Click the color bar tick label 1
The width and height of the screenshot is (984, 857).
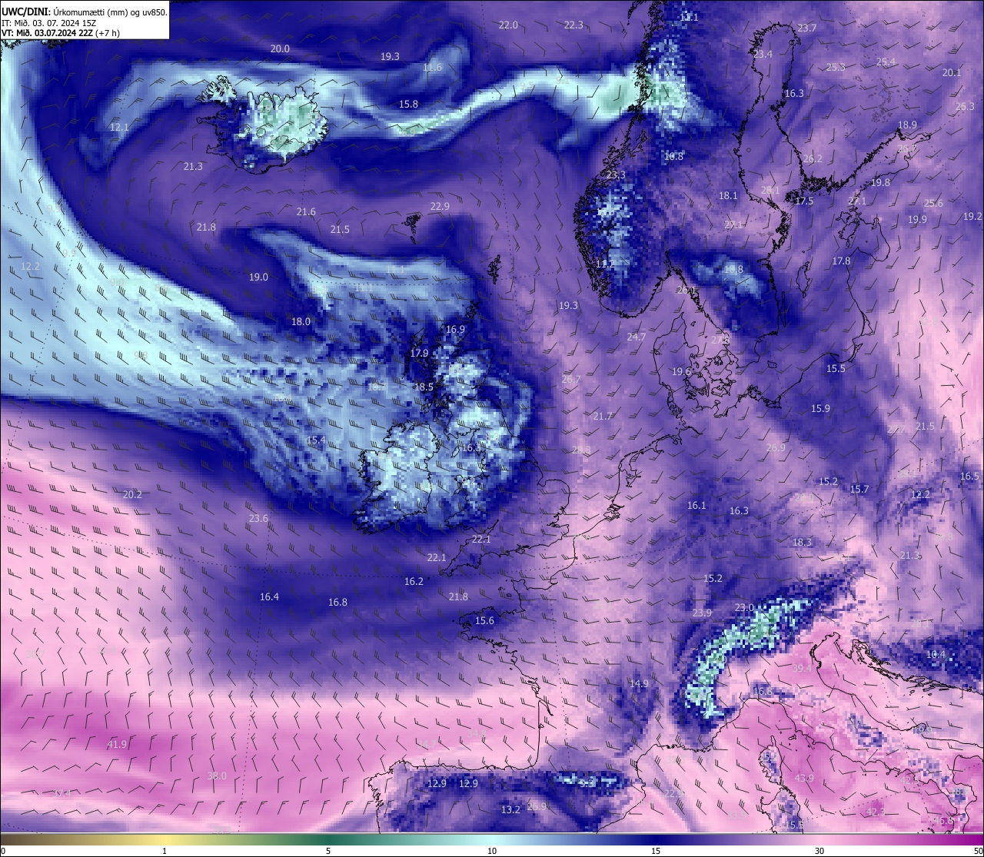tap(165, 851)
